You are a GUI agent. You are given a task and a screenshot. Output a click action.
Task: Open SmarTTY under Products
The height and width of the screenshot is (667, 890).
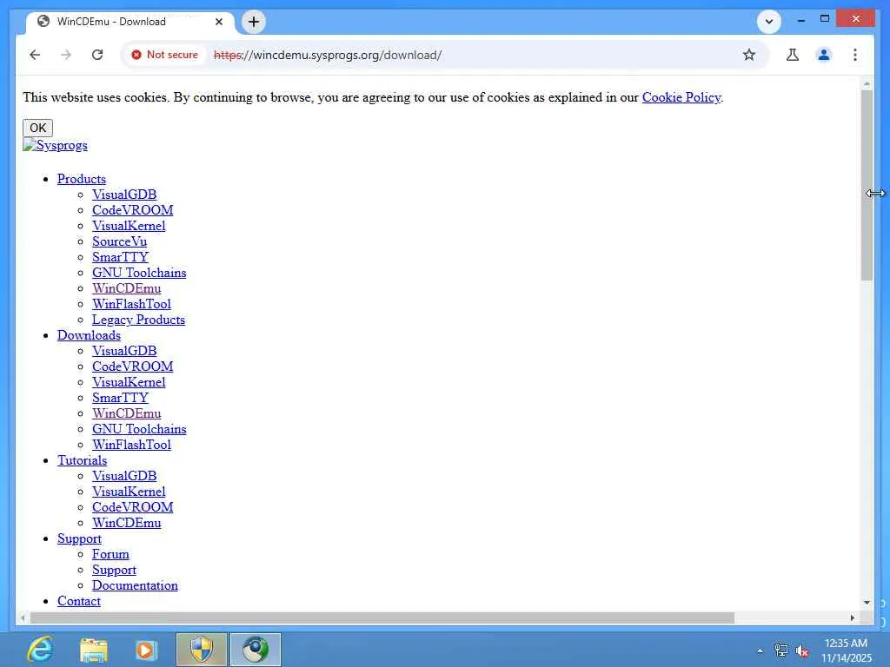[120, 257]
